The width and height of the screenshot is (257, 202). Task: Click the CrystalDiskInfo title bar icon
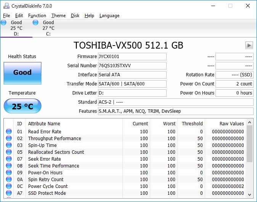click(x=6, y=6)
